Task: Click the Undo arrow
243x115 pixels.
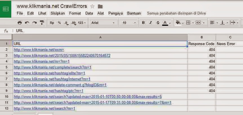Action: (27, 23)
